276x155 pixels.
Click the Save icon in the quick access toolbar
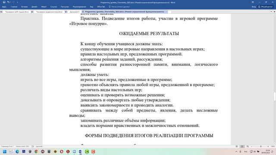4,2
